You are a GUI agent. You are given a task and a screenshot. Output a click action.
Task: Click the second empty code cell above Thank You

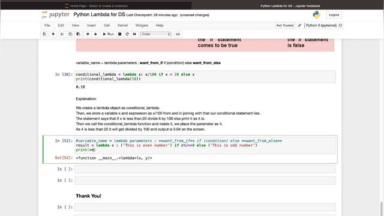pos(205,181)
